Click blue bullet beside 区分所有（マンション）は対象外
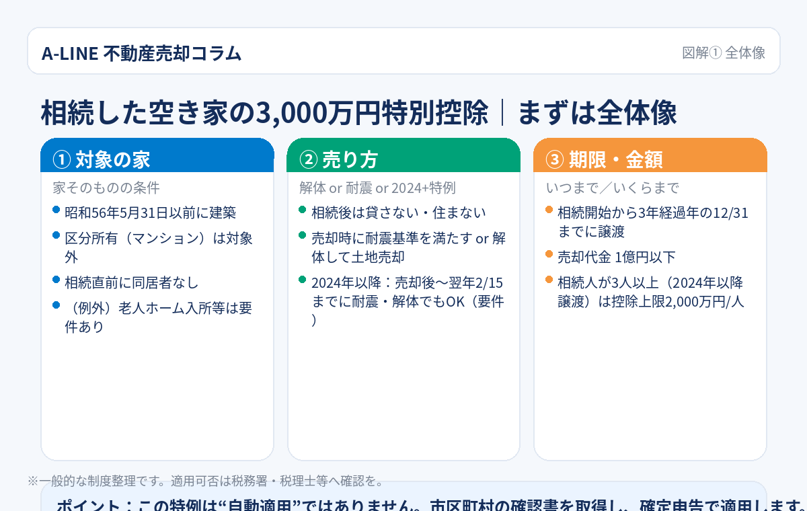This screenshot has width=807, height=511. coord(56,235)
